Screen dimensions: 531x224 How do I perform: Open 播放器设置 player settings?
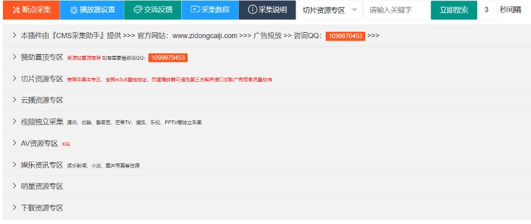[92, 10]
